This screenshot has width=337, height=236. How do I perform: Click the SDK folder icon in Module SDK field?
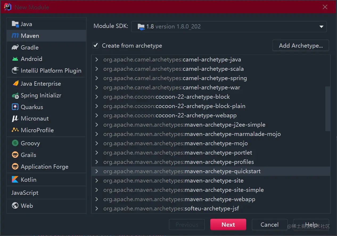141,27
